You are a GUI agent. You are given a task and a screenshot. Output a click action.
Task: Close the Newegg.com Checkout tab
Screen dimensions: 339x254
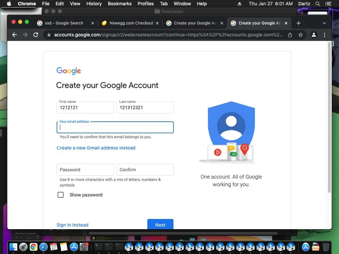point(157,23)
